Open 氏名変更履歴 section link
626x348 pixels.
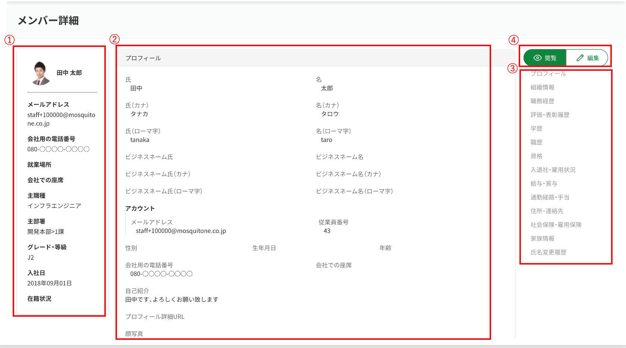tap(548, 252)
